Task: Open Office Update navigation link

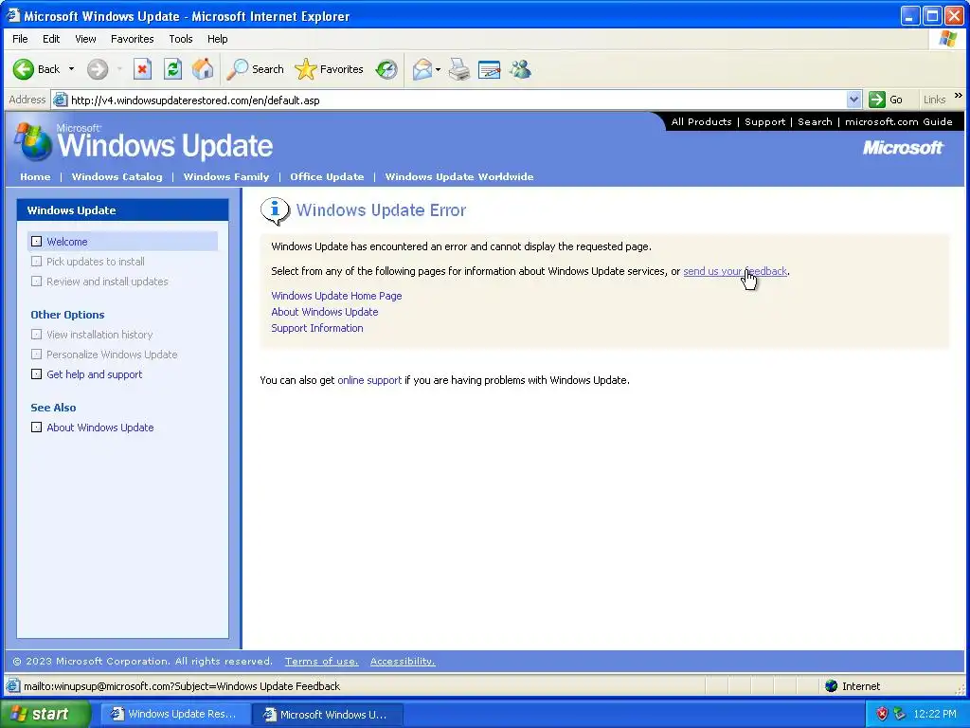Action: click(327, 176)
